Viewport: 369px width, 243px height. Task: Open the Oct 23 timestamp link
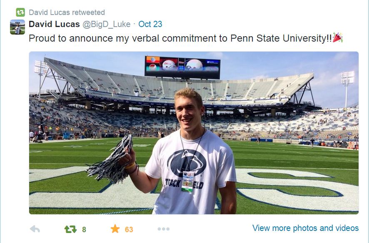pos(150,24)
